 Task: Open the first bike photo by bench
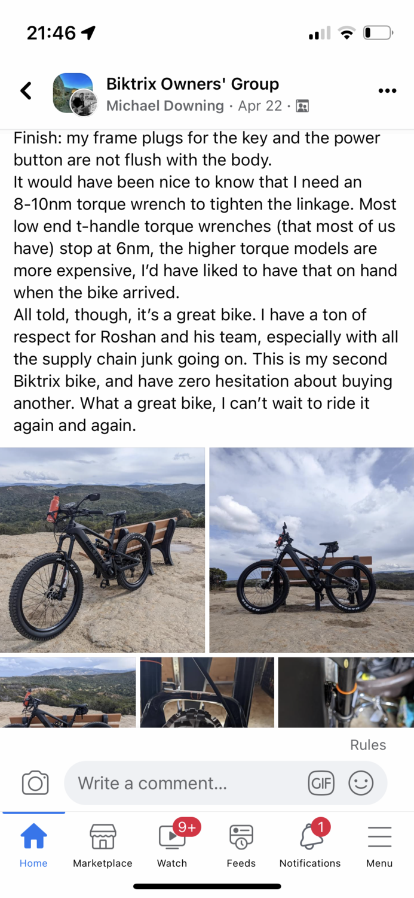(x=102, y=550)
